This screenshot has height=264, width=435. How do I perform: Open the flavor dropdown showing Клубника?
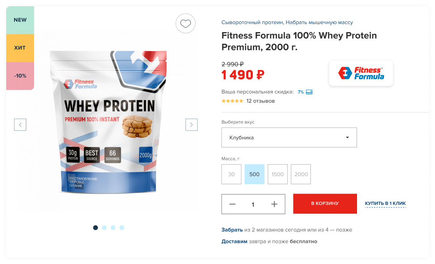pos(289,137)
